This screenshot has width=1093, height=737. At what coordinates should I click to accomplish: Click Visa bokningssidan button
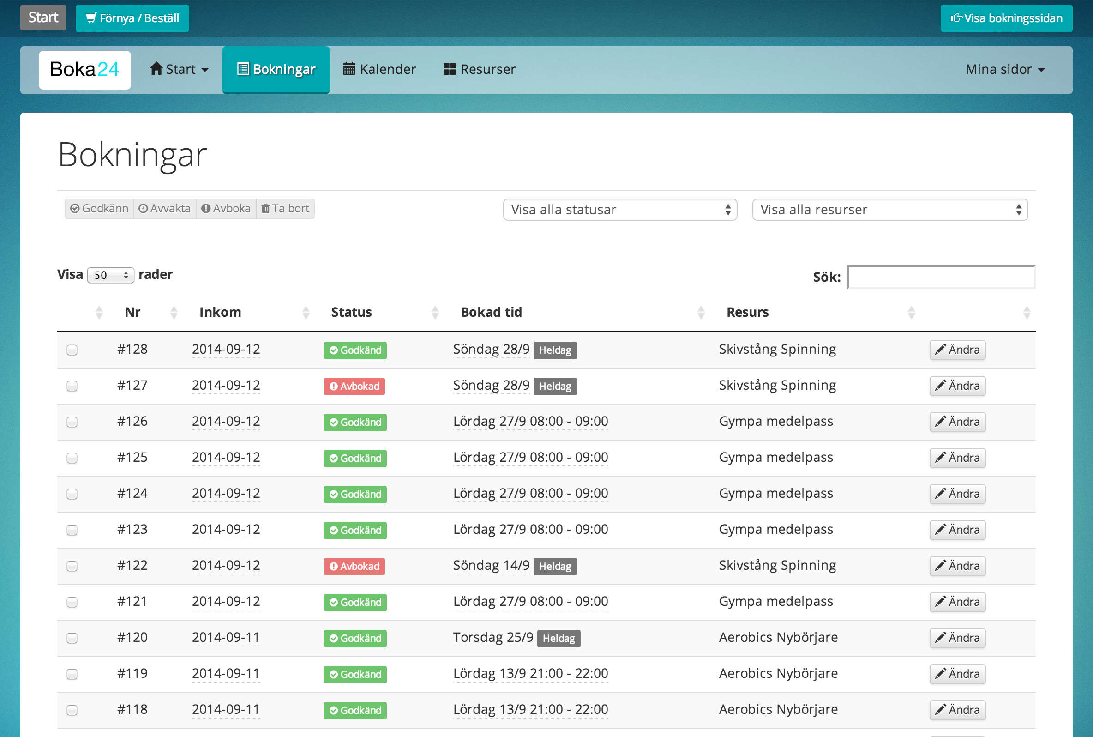click(x=1006, y=18)
